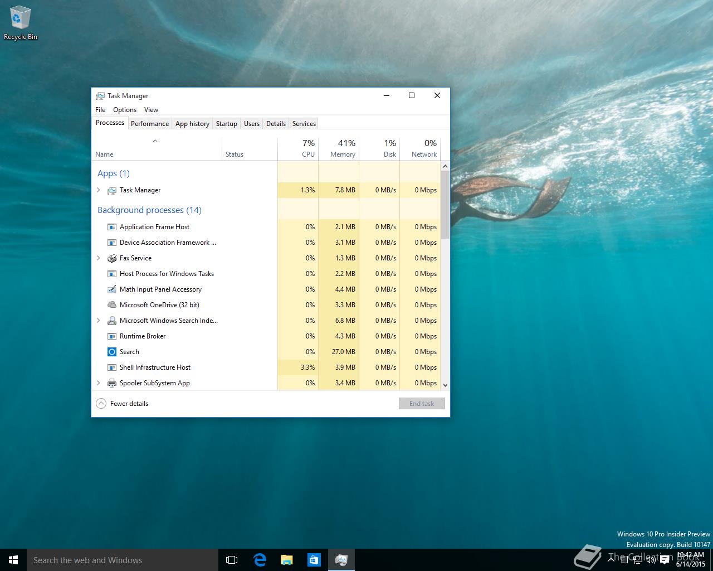Click the volume icon in the system tray
Viewport: 713px width, 571px height.
(x=650, y=560)
